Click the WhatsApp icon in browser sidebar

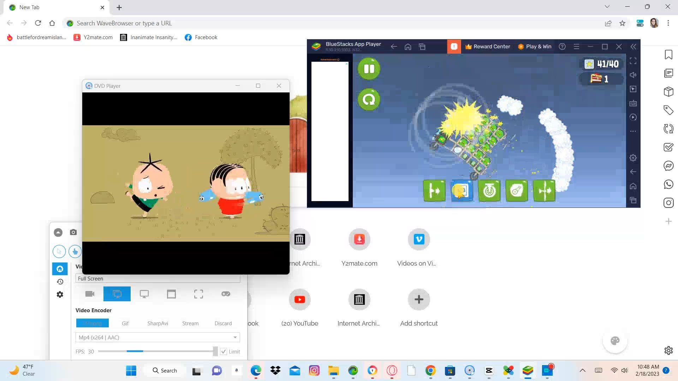point(668,184)
